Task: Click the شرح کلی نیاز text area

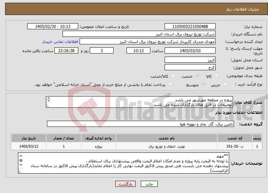Action: click(x=139, y=102)
